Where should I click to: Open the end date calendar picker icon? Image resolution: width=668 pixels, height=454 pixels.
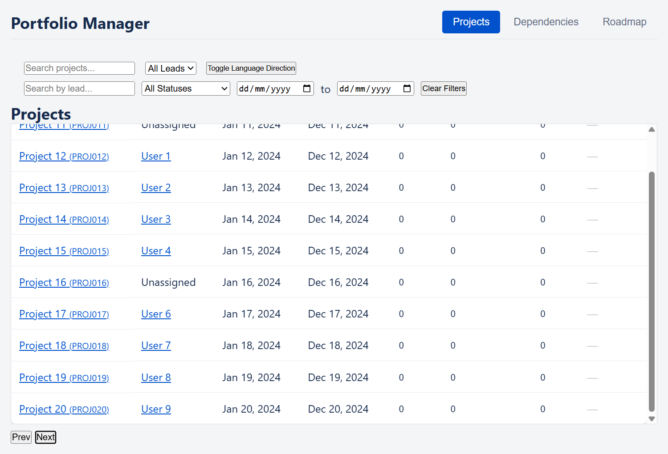[407, 88]
